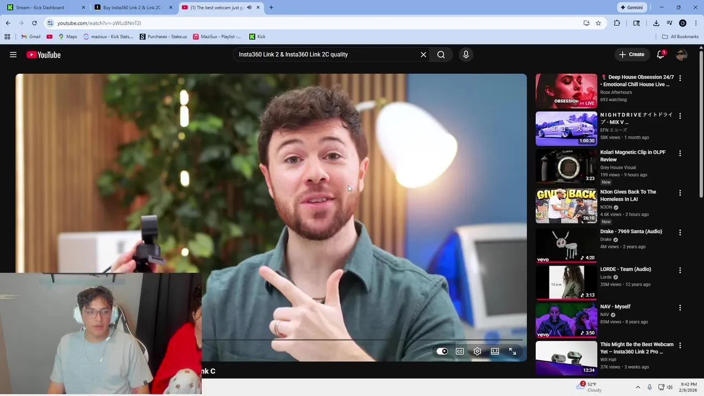Open options for NAV Myself video
Image resolution: width=704 pixels, height=396 pixels.
[x=680, y=308]
